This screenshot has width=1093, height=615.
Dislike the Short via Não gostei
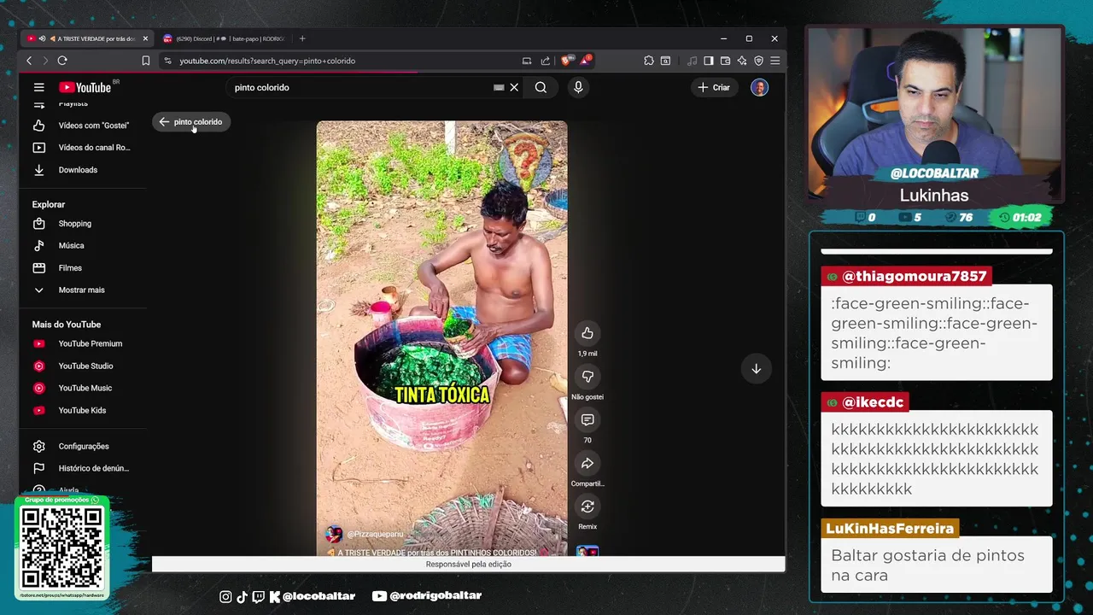click(587, 377)
